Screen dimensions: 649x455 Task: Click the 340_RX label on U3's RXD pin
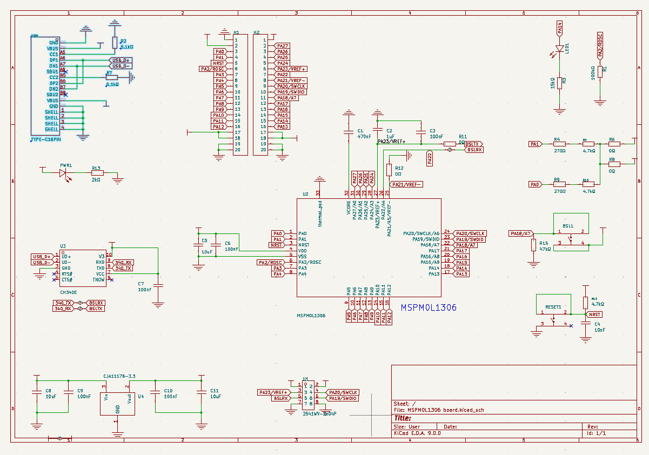(123, 262)
